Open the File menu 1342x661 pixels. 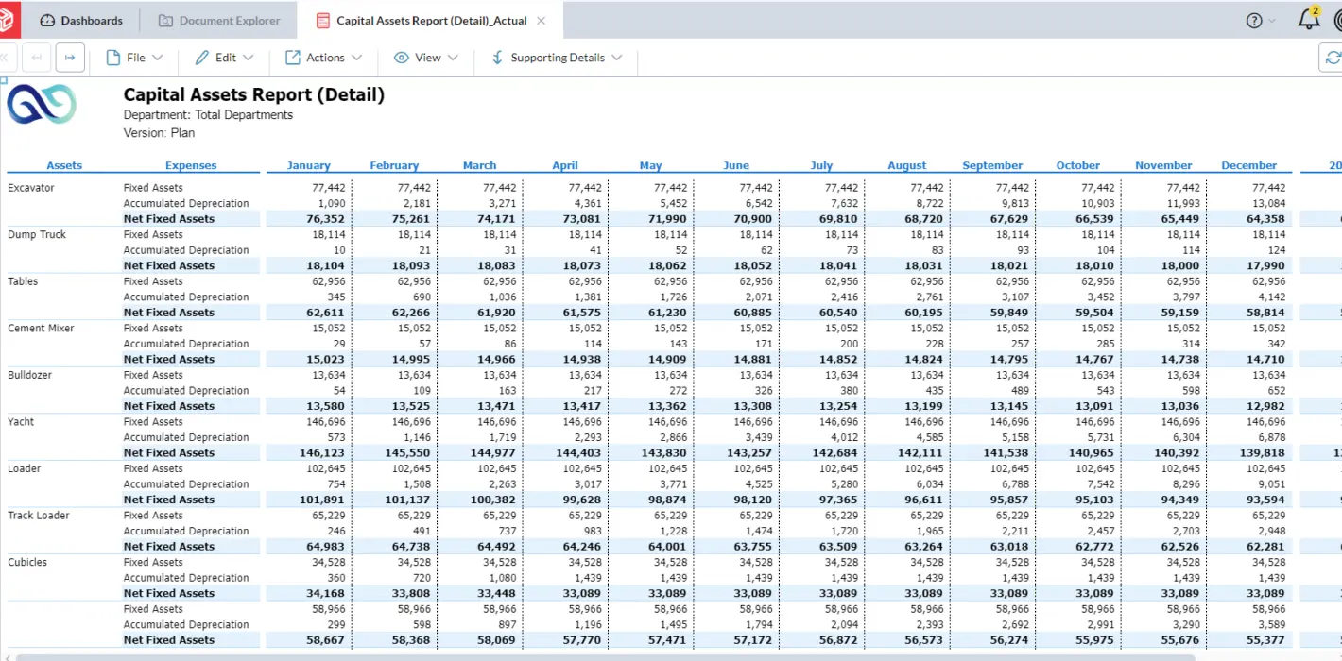[x=134, y=58]
